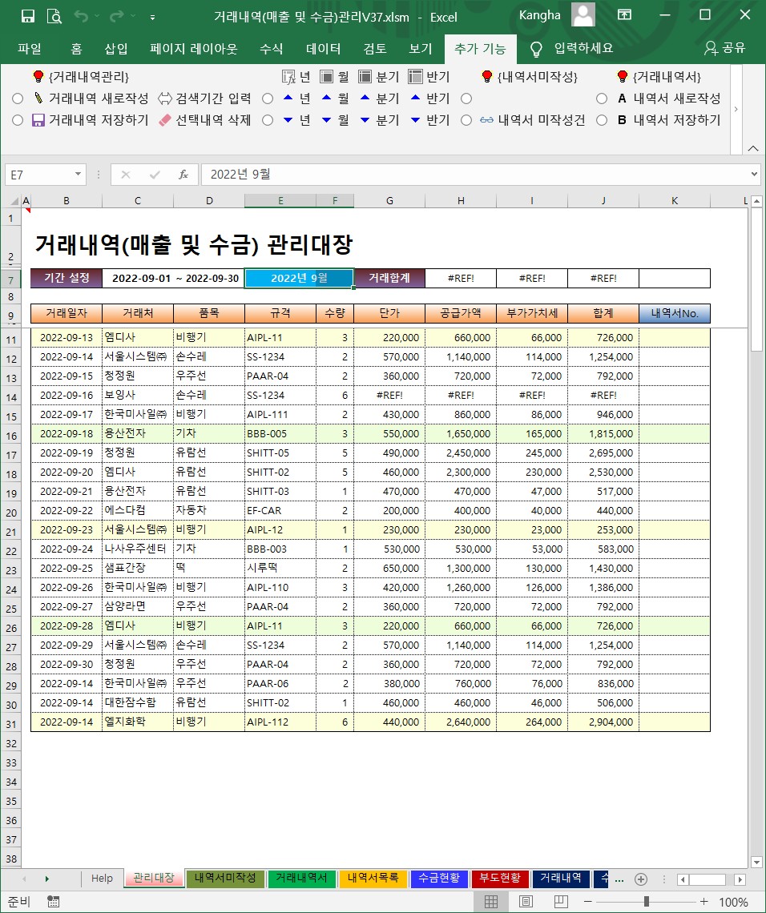
Task: Collapse the ribbon with the caret button
Action: tap(752, 148)
